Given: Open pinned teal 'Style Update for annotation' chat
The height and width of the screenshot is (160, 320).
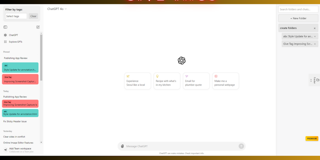Looking at the screenshot, I should pyautogui.click(x=20, y=67).
